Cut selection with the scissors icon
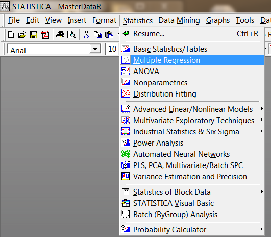 (x=86, y=35)
